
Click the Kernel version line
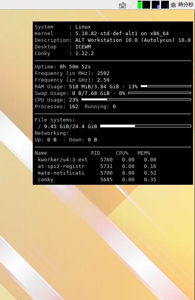coord(102,34)
